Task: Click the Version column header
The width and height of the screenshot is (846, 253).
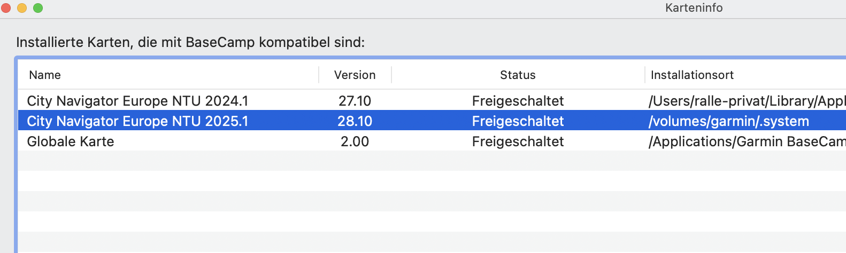Action: pos(355,75)
